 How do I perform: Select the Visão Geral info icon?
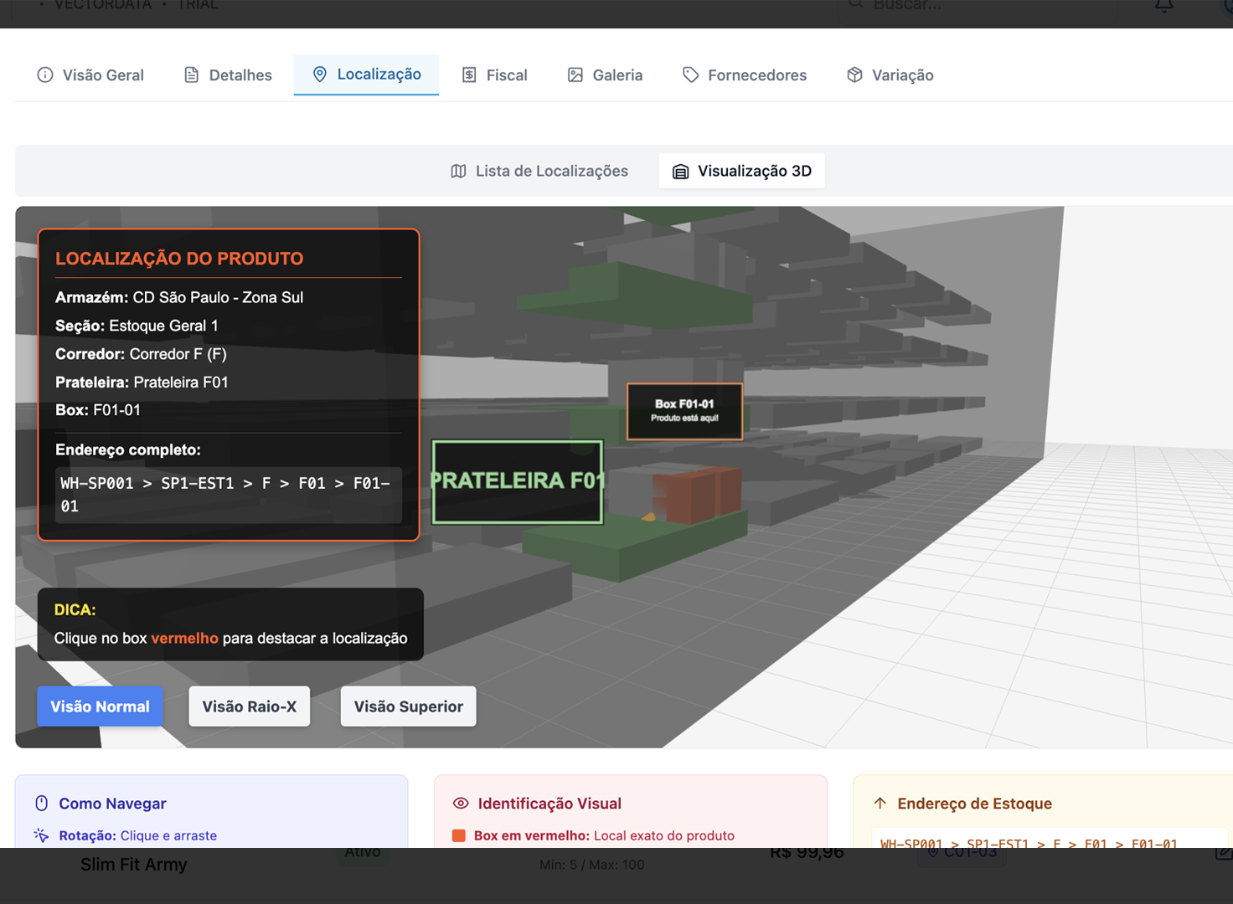click(44, 74)
